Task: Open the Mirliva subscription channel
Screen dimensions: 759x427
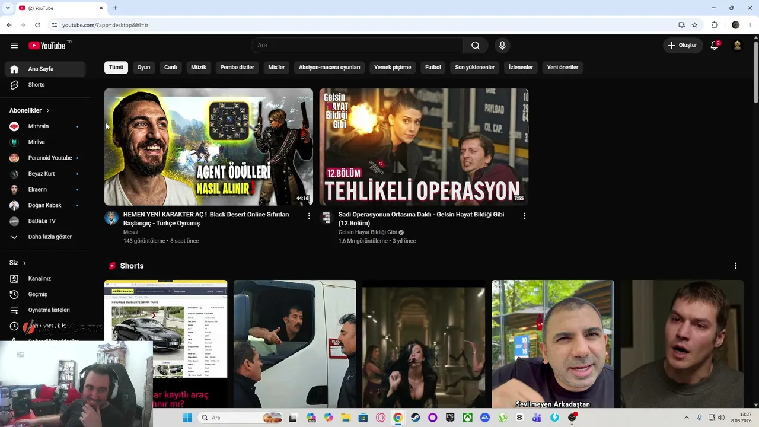Action: point(45,142)
